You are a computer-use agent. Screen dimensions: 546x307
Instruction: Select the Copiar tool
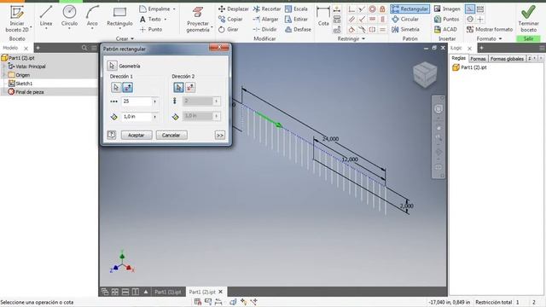point(230,19)
